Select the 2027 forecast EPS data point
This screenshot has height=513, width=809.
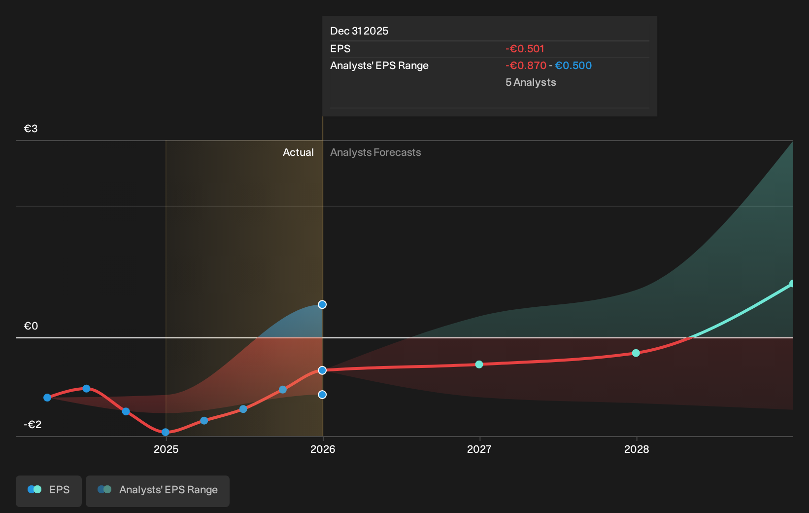(479, 365)
